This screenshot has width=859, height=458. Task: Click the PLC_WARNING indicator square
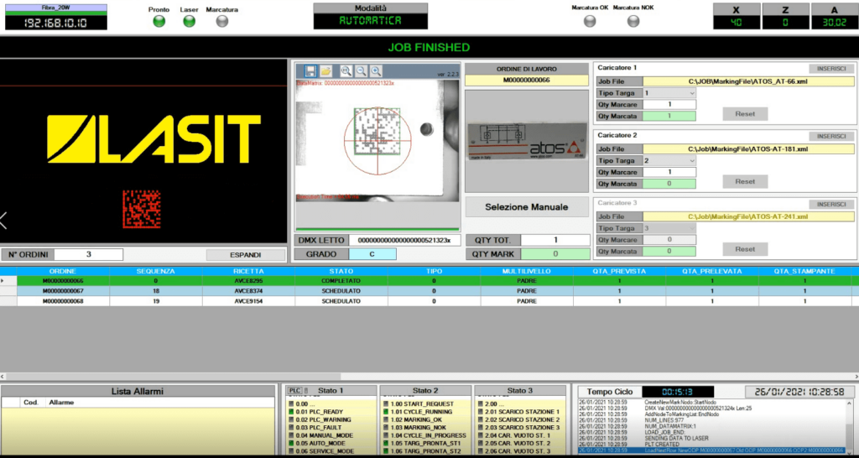291,419
